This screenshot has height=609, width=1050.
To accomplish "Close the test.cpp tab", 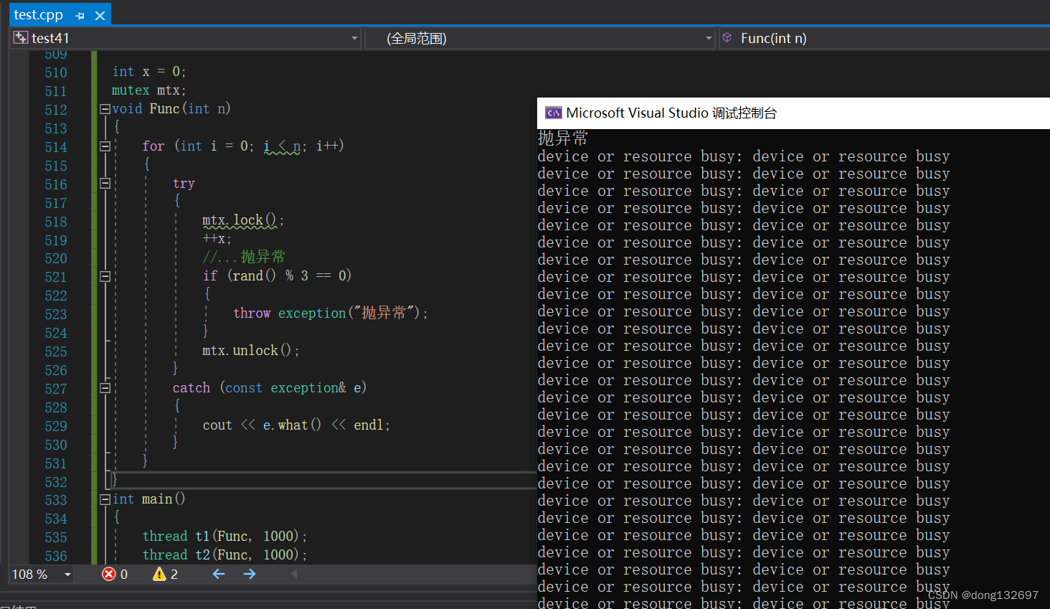I will click(100, 15).
